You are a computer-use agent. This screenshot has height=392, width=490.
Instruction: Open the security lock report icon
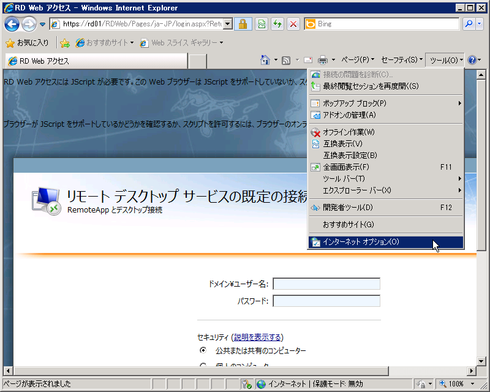tap(243, 24)
